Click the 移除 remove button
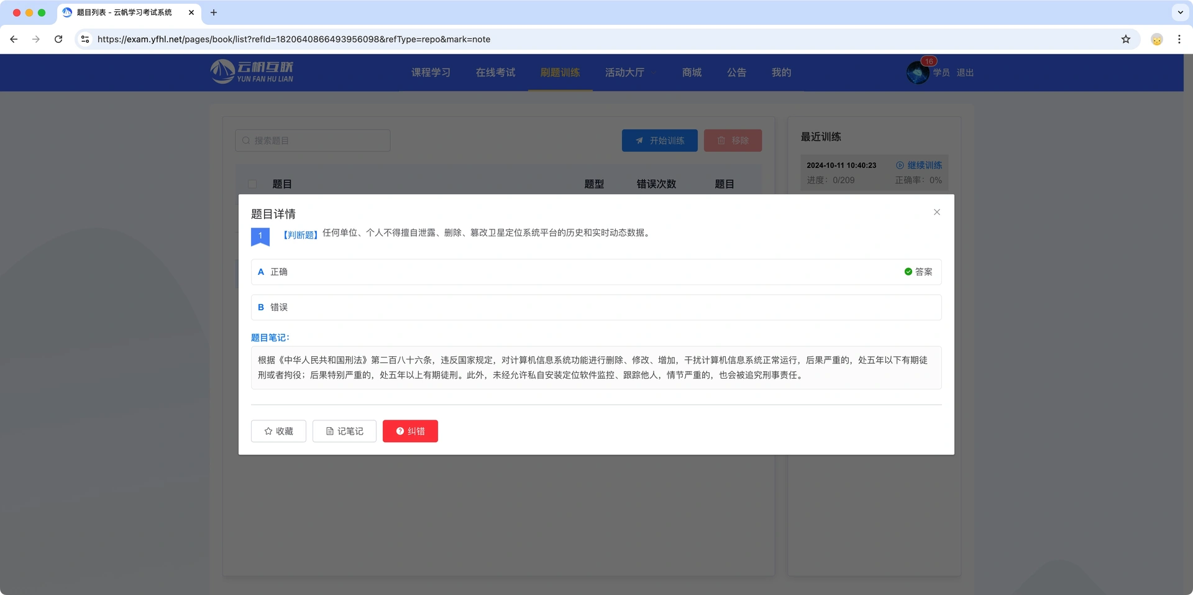 point(733,141)
